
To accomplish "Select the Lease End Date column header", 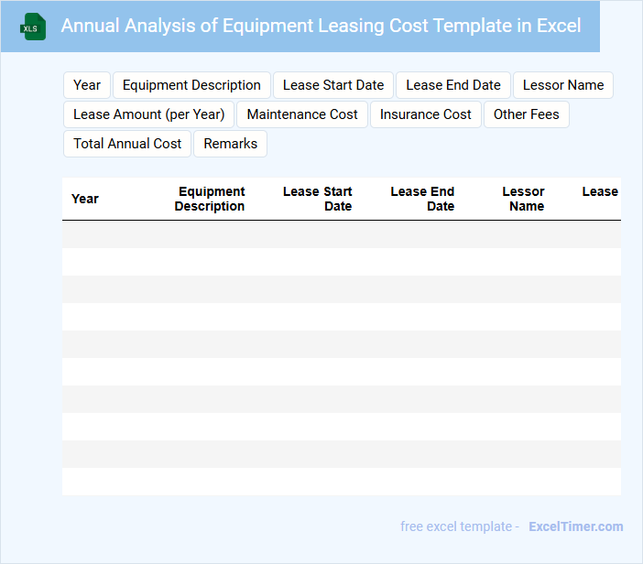I will click(423, 199).
